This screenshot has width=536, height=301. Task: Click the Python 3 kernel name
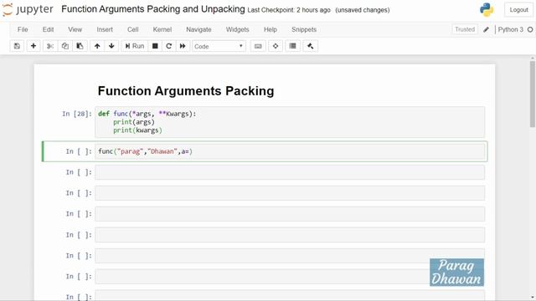click(510, 30)
